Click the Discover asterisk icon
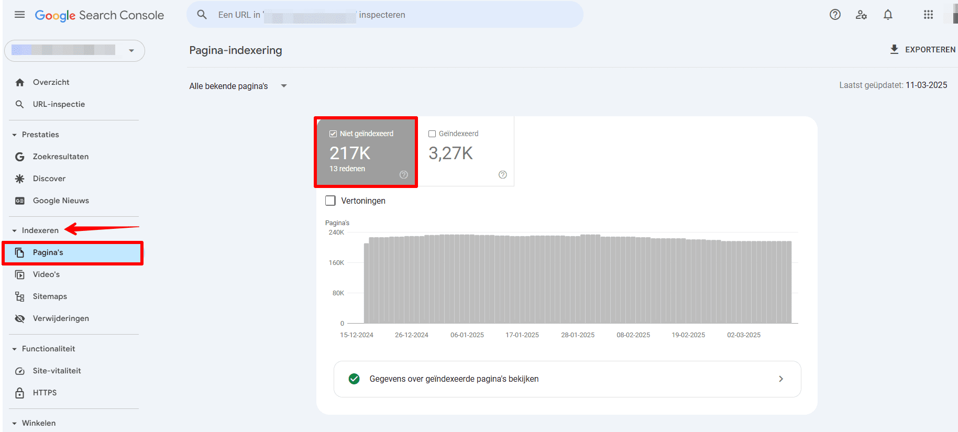 click(20, 179)
